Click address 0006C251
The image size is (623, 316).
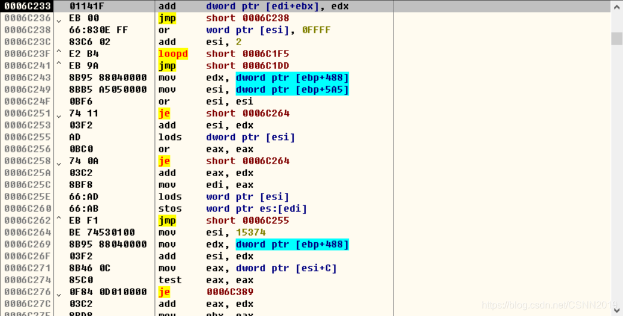[27, 114]
